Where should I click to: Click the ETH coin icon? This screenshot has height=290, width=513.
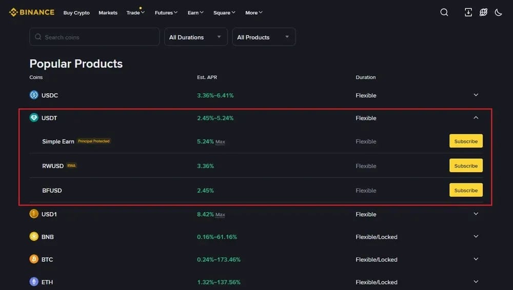click(x=34, y=281)
